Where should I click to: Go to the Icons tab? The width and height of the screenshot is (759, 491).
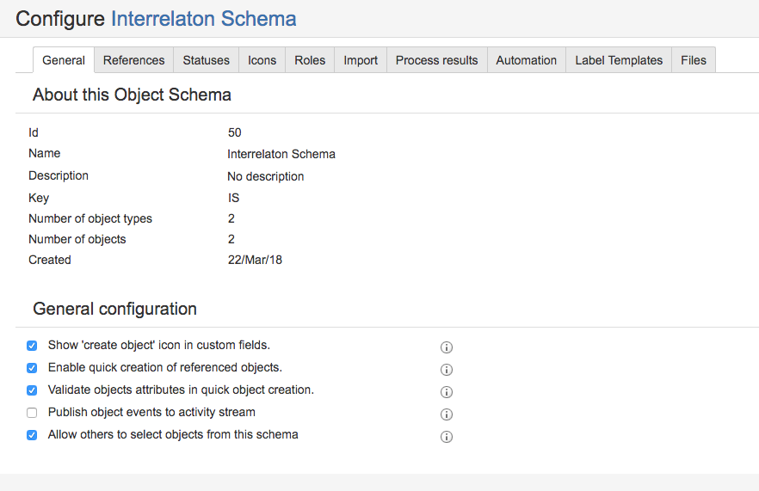click(262, 60)
